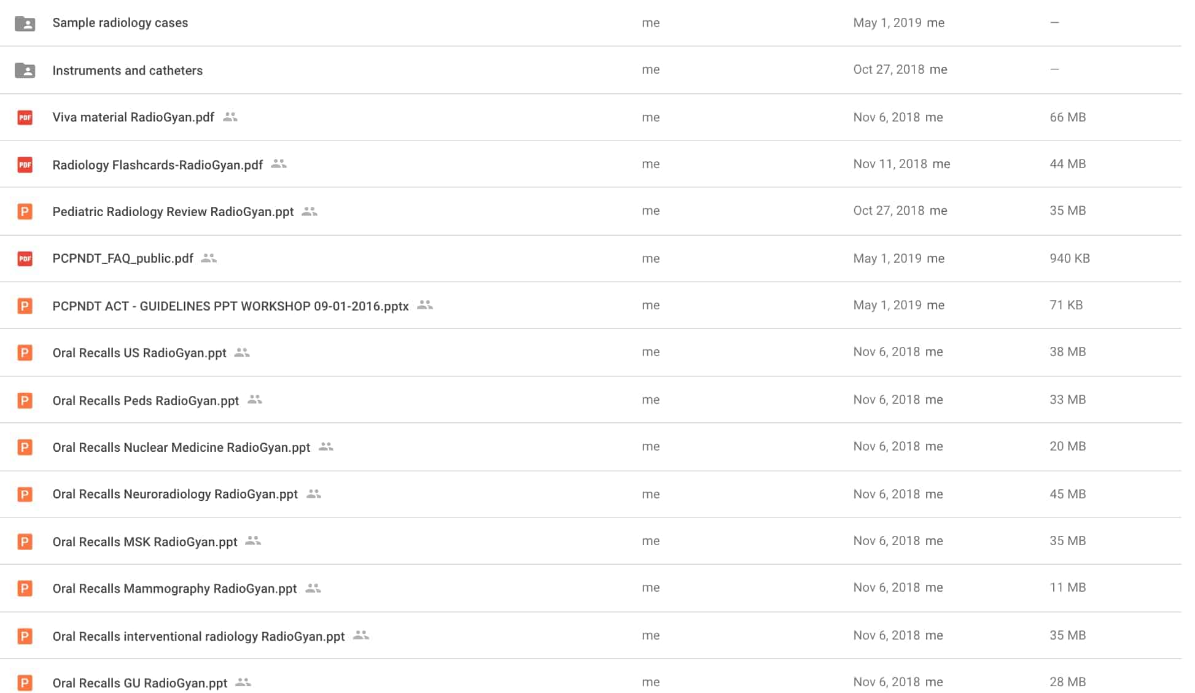Image resolution: width=1195 pixels, height=693 pixels.
Task: Click the PDF icon of PCPNDT_FAQ_public
Action: 25,258
